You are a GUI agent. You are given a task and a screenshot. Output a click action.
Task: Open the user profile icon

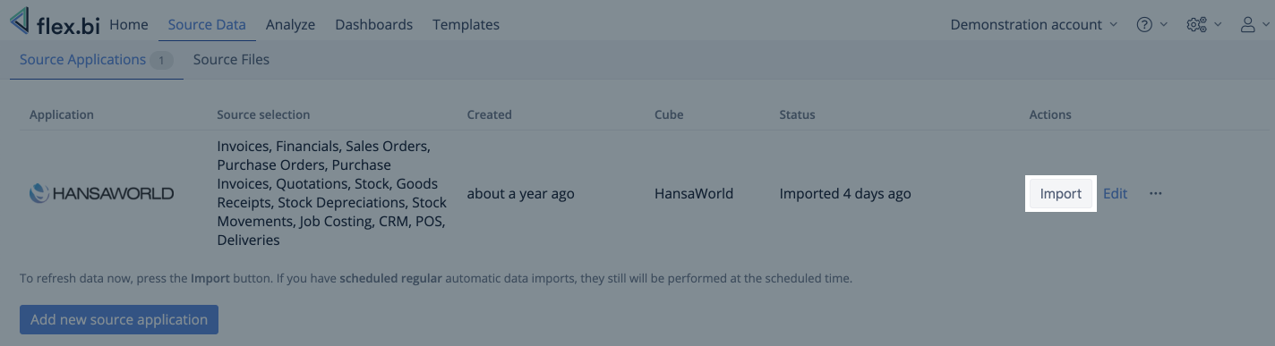pos(1248,25)
